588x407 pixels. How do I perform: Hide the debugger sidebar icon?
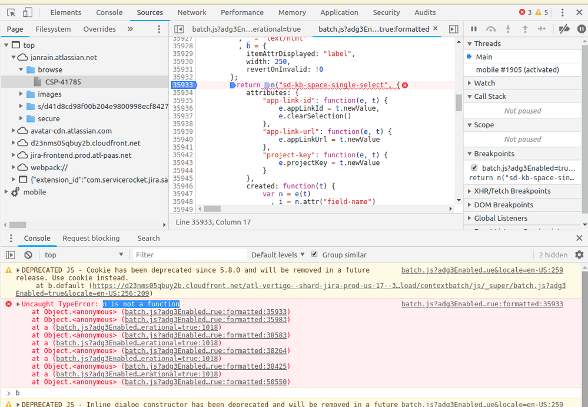pos(453,29)
